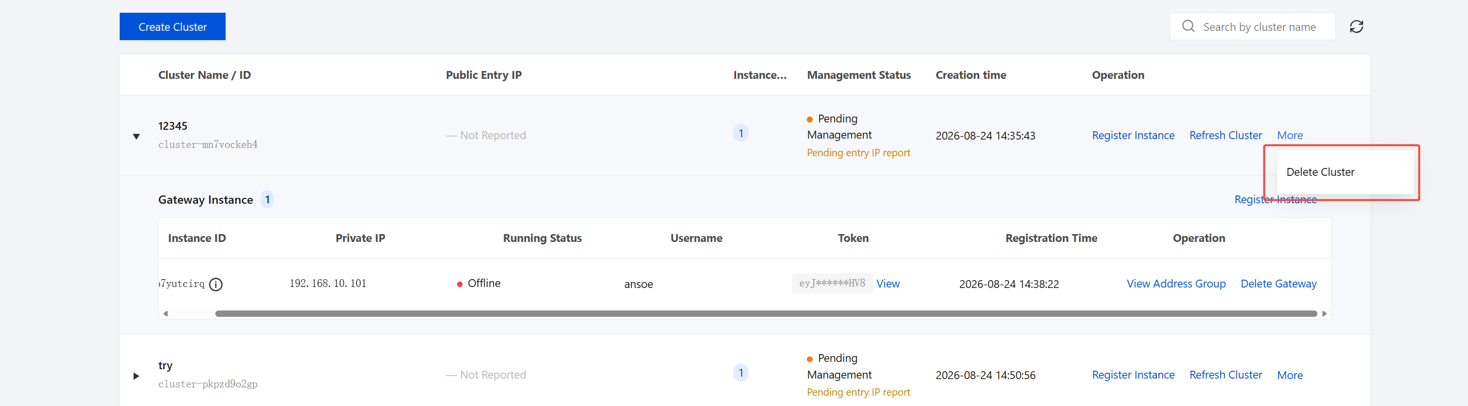Click the cluster ID cluster-pkpzd9o2gp
This screenshot has height=406, width=1468.
pos(208,384)
